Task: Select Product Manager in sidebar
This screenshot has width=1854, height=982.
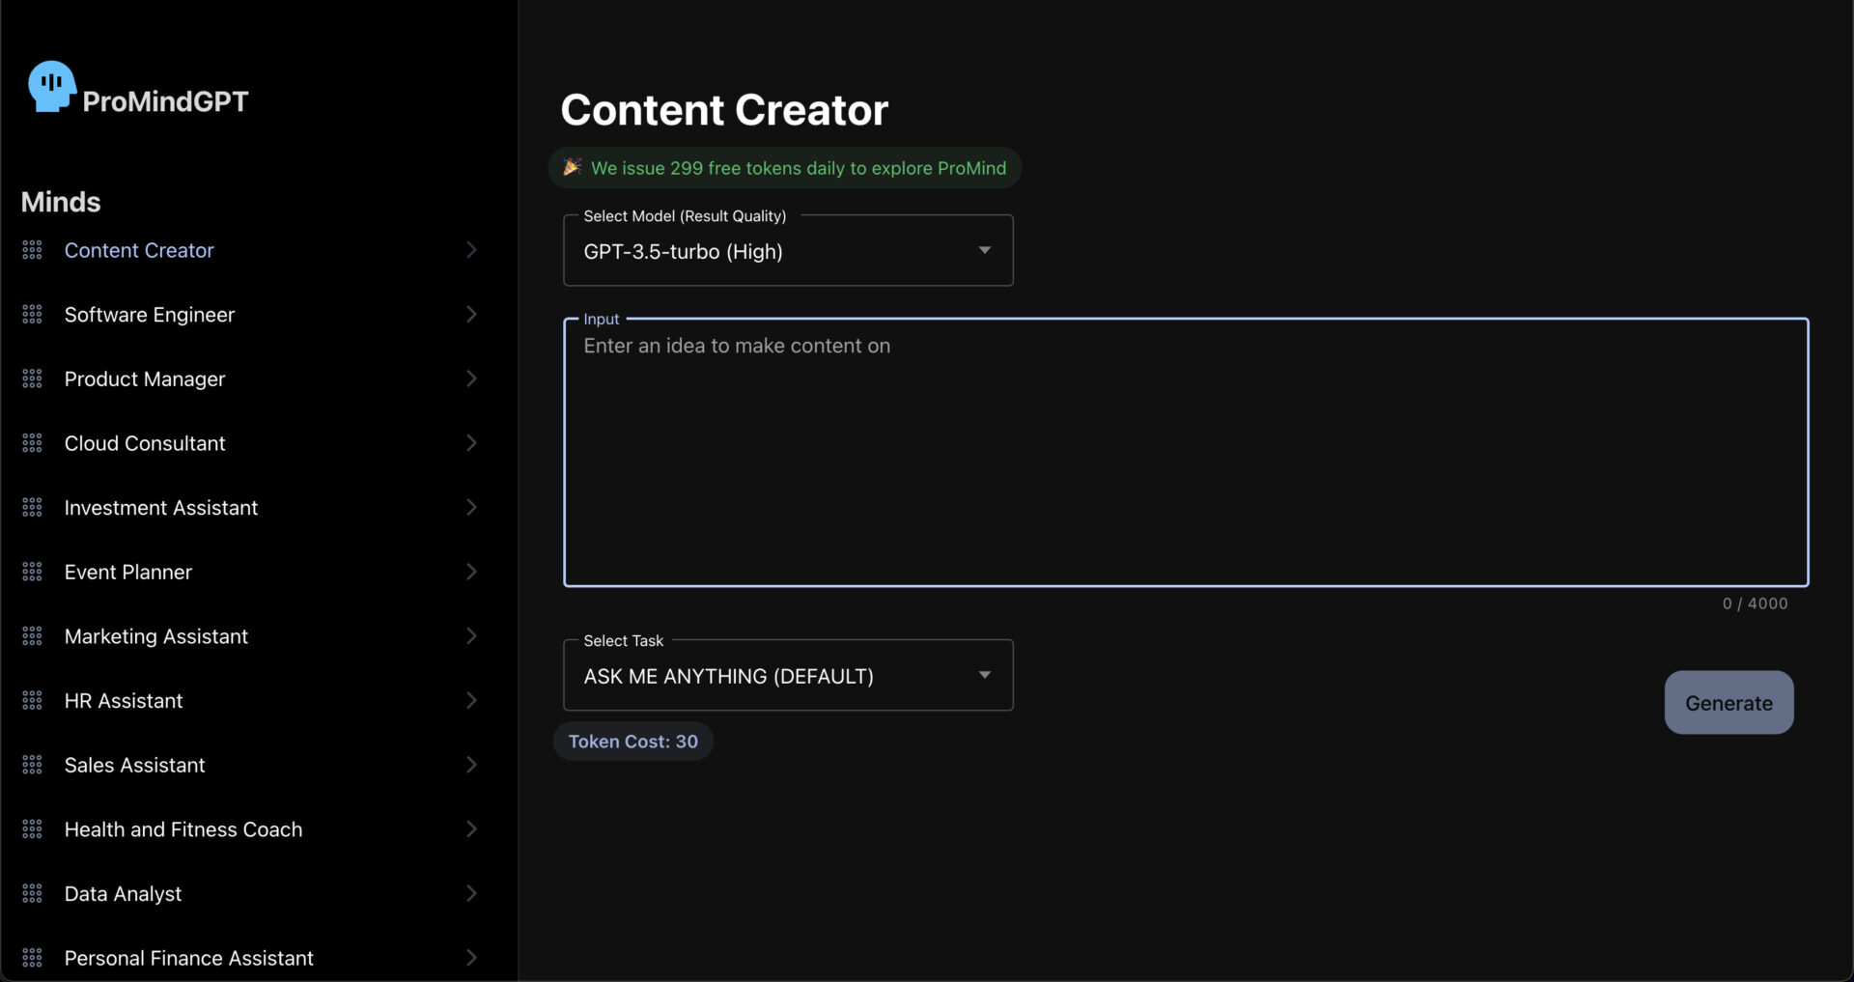Action: 145,379
